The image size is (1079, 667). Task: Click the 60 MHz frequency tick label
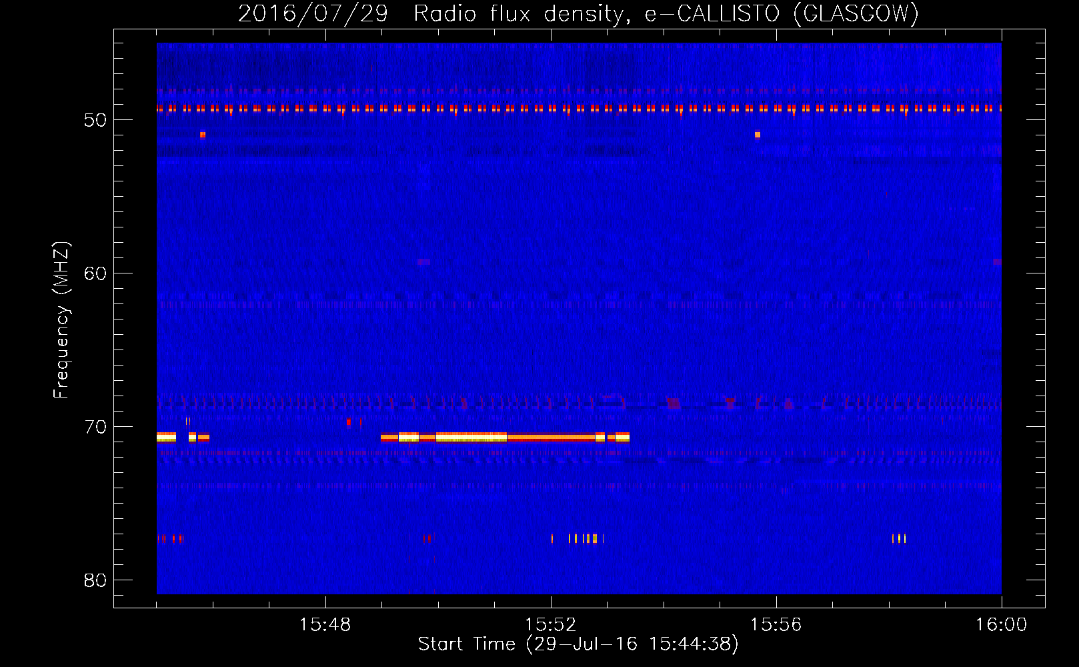[x=95, y=273]
